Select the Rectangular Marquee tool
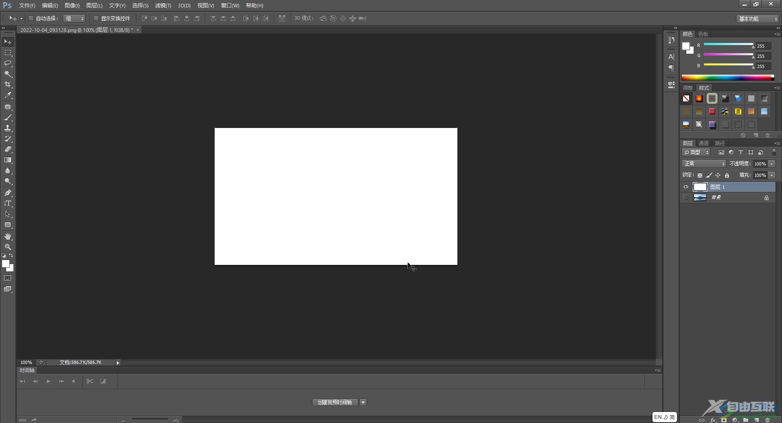 pos(8,53)
